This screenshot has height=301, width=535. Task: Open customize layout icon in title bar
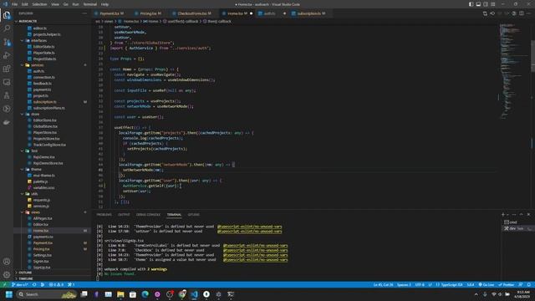[x=493, y=4]
